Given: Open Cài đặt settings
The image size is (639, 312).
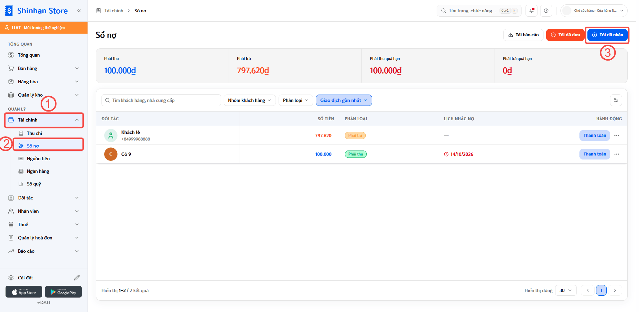Looking at the screenshot, I should pos(25,278).
